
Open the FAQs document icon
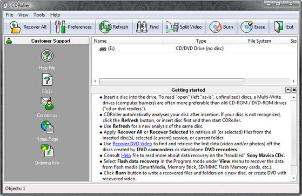(47, 79)
